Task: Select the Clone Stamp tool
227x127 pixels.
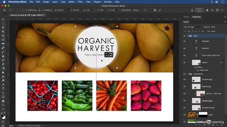Action: coord(3,56)
